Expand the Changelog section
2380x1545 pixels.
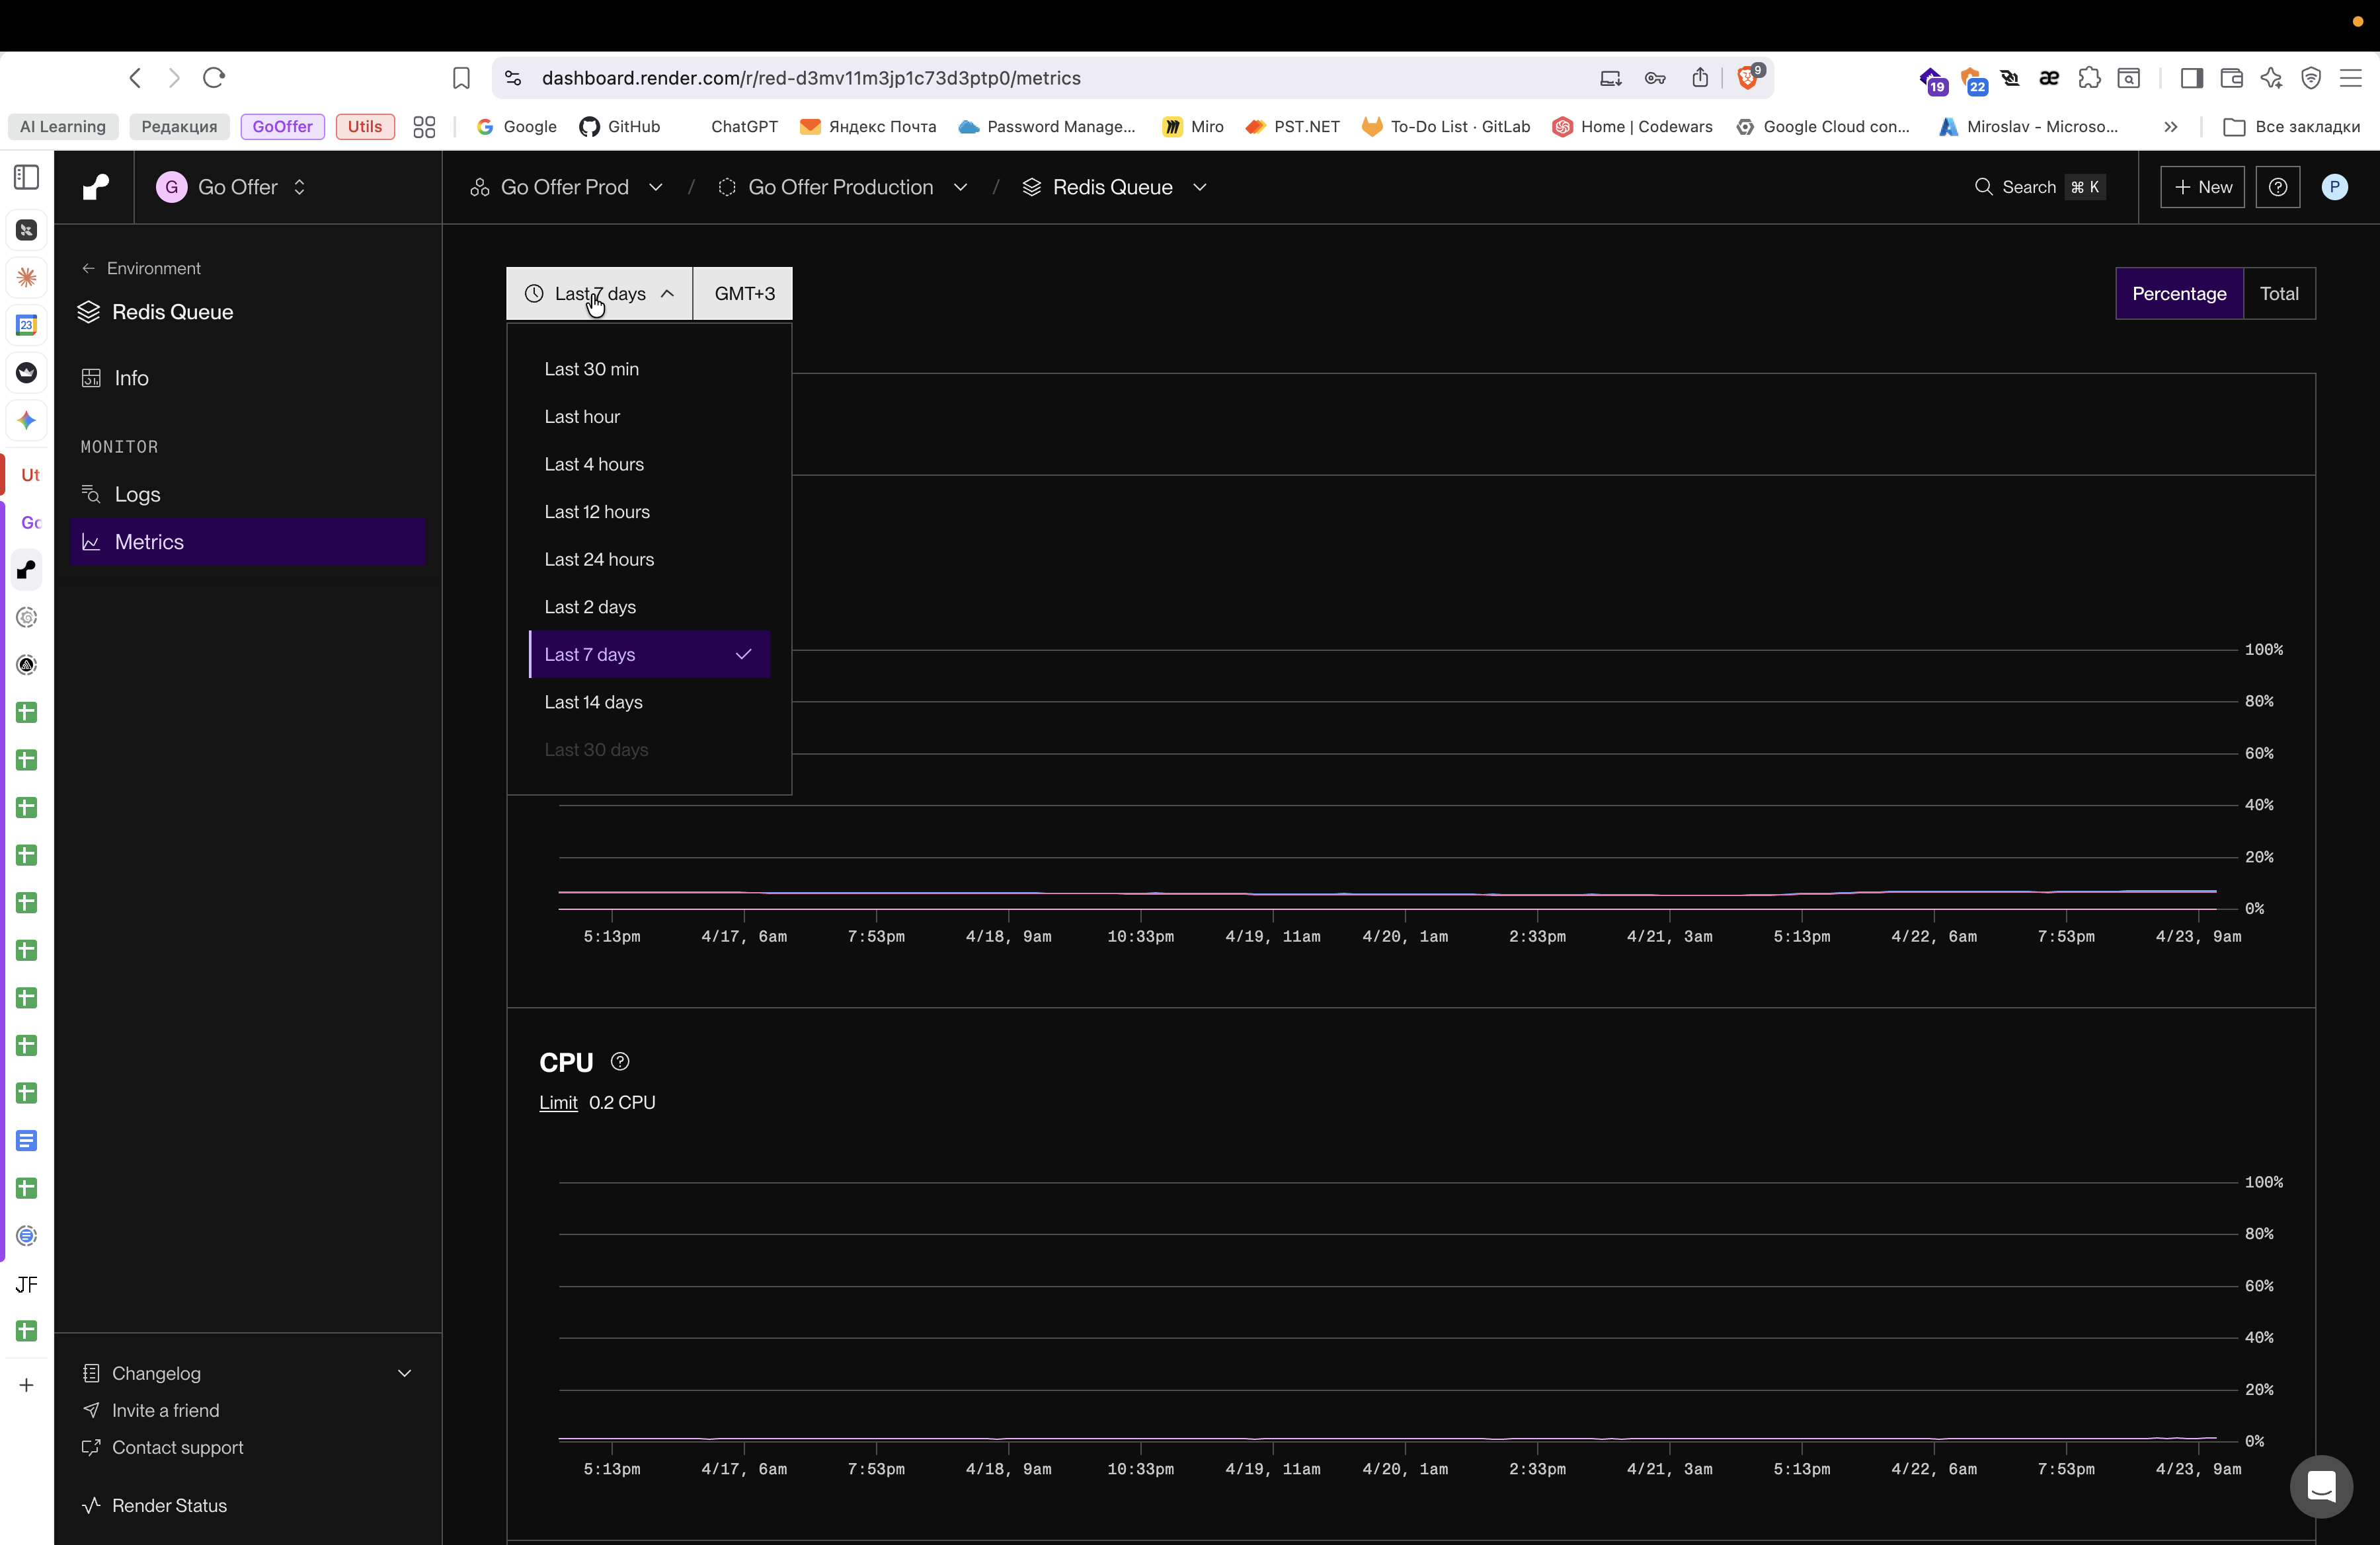404,1373
